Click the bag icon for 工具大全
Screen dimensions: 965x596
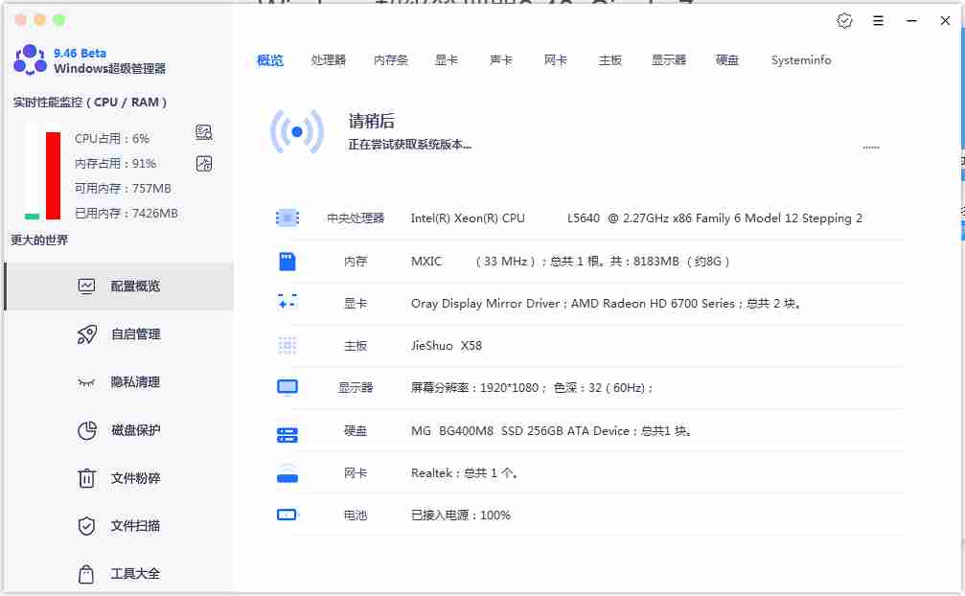pyautogui.click(x=86, y=574)
